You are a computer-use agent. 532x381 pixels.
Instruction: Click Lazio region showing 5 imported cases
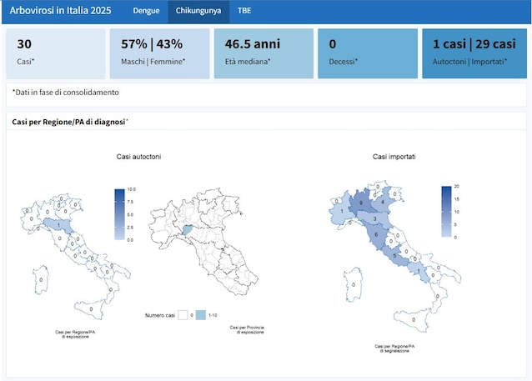tap(394, 255)
